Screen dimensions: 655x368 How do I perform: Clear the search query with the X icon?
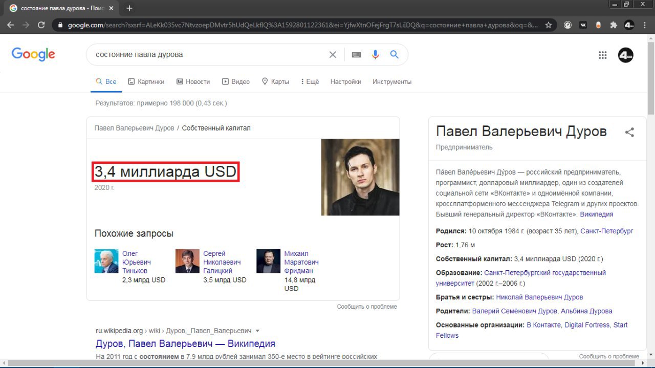point(333,54)
